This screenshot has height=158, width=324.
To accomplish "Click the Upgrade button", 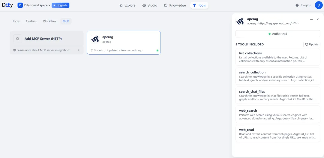I will pos(60,5).
